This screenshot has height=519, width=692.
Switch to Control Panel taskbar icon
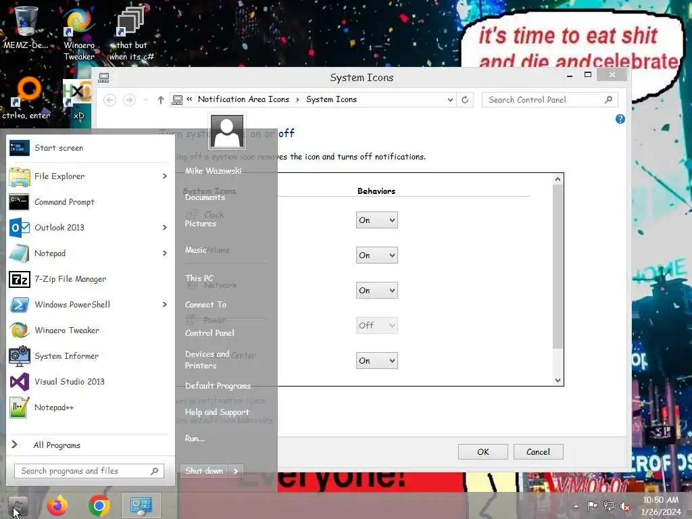(x=141, y=505)
